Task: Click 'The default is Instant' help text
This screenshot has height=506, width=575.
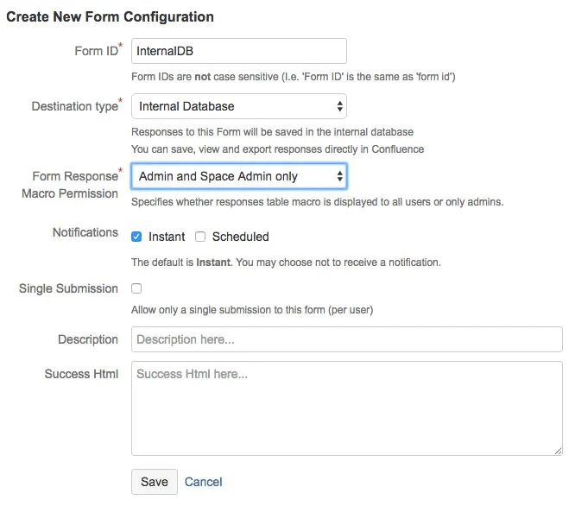Action: [286, 262]
